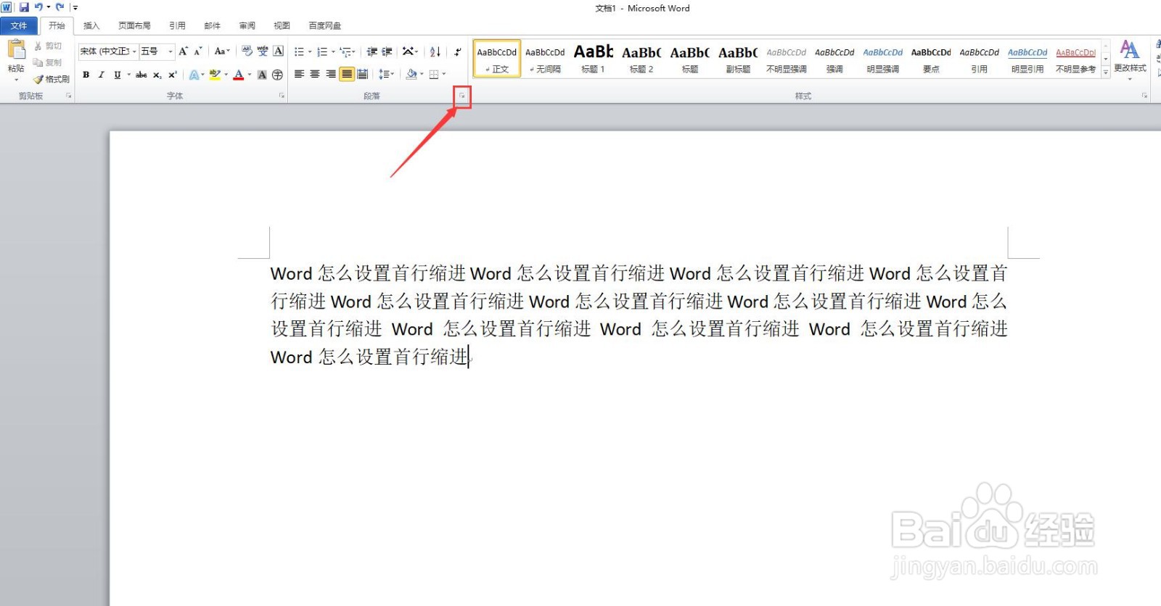The image size is (1161, 606).
Task: Apply the yellow text highlight color
Action: point(214,75)
